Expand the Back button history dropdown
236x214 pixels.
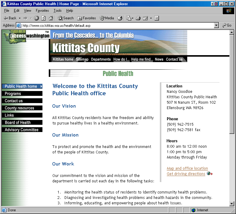20,18
